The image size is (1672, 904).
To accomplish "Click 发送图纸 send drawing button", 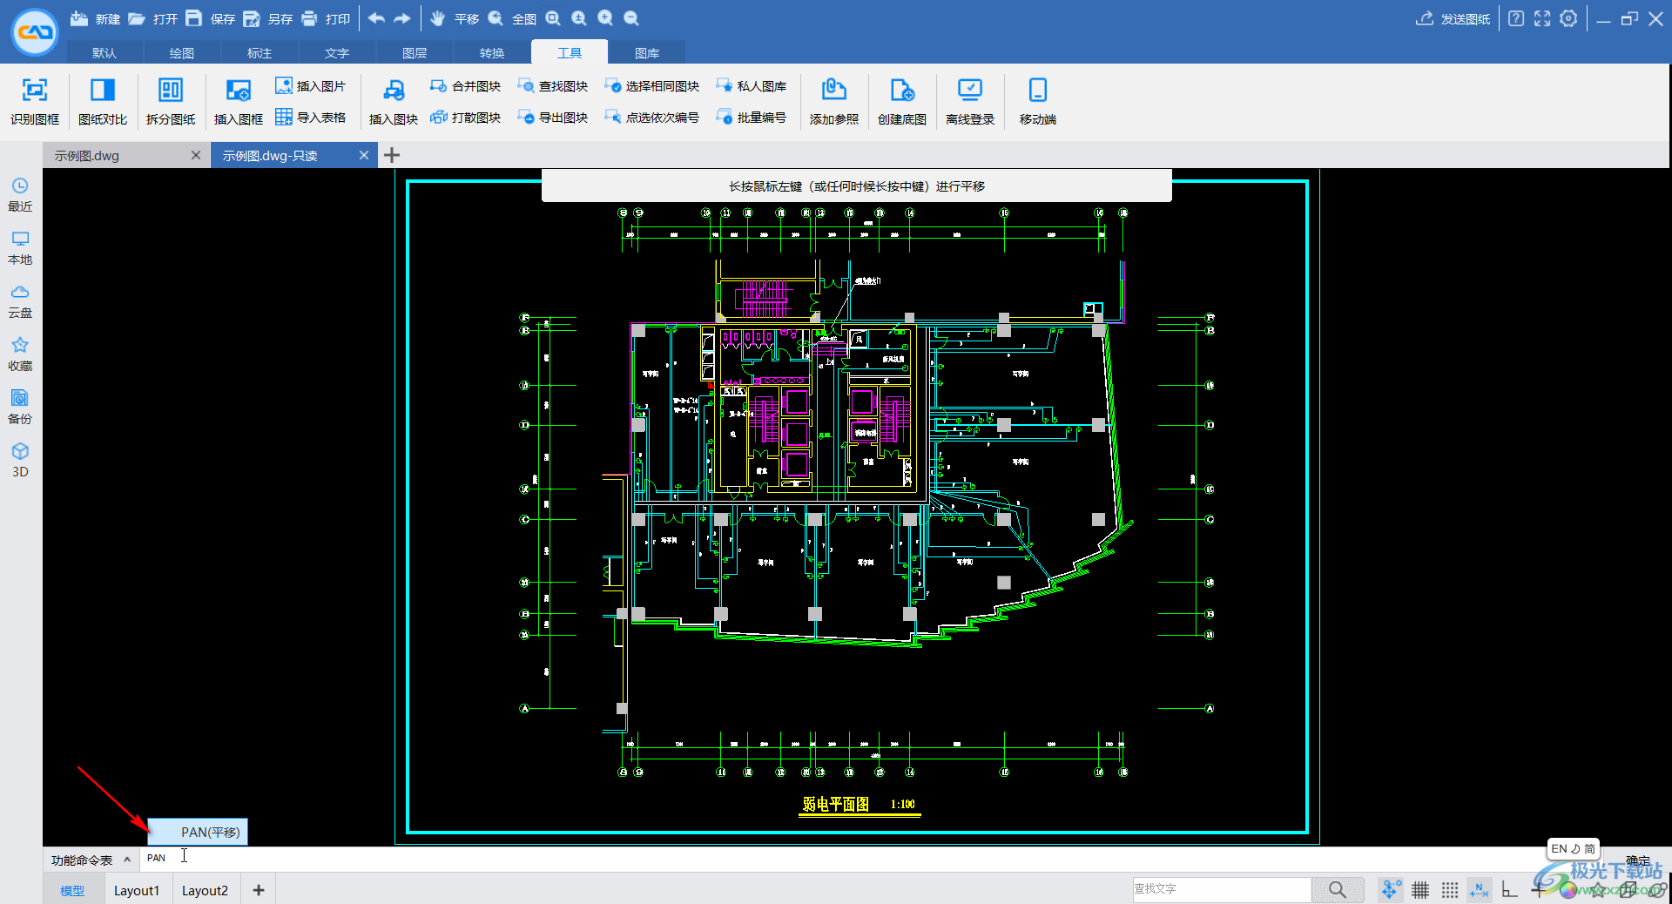I will pyautogui.click(x=1453, y=18).
